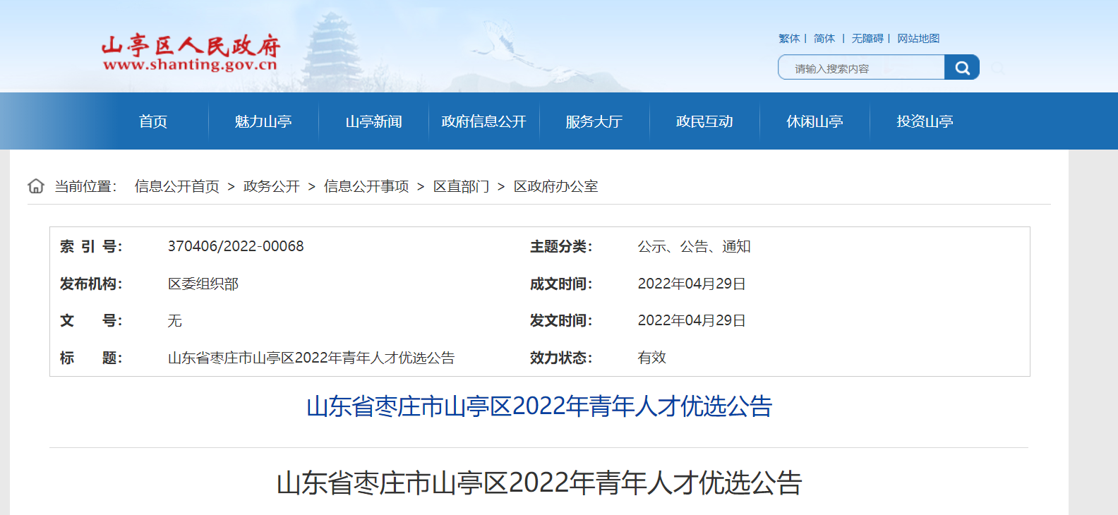This screenshot has height=515, width=1118.
Task: Click the topic value 公示、公告、通知
Action: 694,246
